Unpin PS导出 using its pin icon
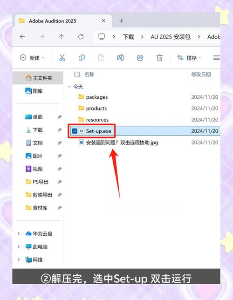 [x=60, y=182]
